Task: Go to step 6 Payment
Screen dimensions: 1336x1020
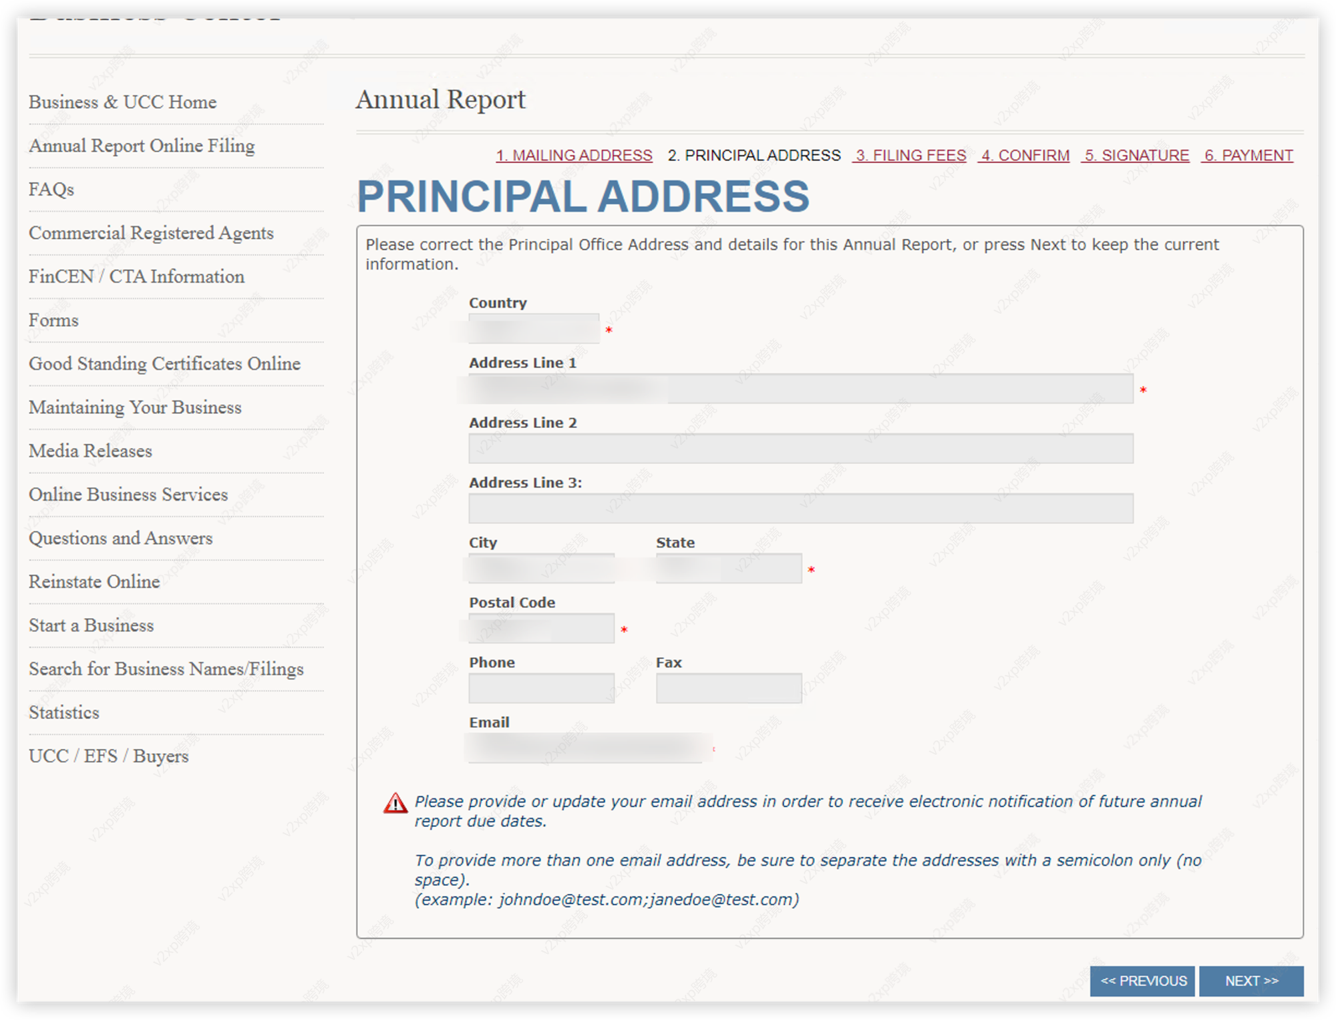Action: (1247, 156)
